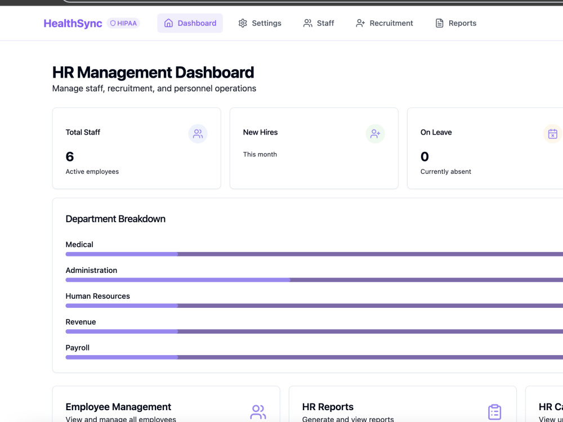
Task: Click the HR Management Dashboard title
Action: pos(153,73)
